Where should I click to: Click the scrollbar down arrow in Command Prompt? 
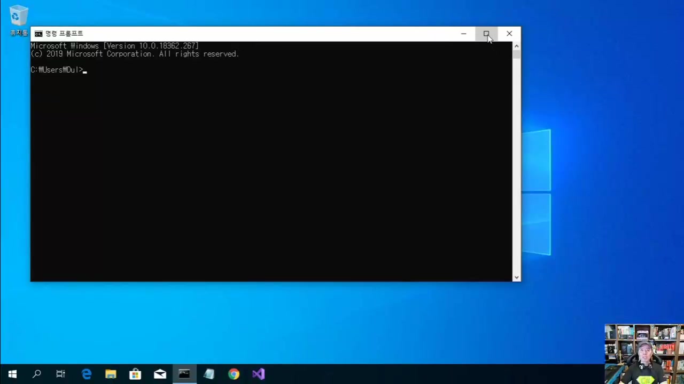(516, 277)
